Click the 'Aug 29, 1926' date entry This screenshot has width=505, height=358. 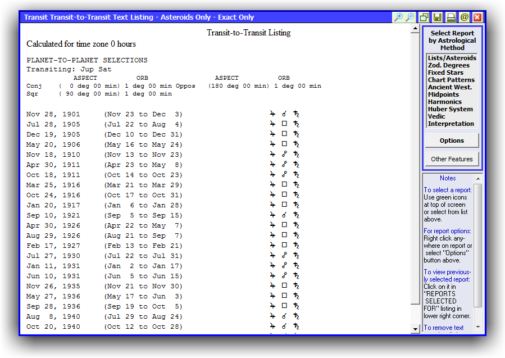pyautogui.click(x=53, y=235)
